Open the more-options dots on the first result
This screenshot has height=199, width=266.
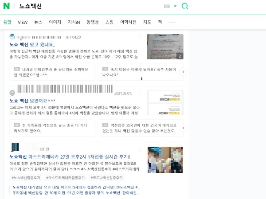coord(140,37)
